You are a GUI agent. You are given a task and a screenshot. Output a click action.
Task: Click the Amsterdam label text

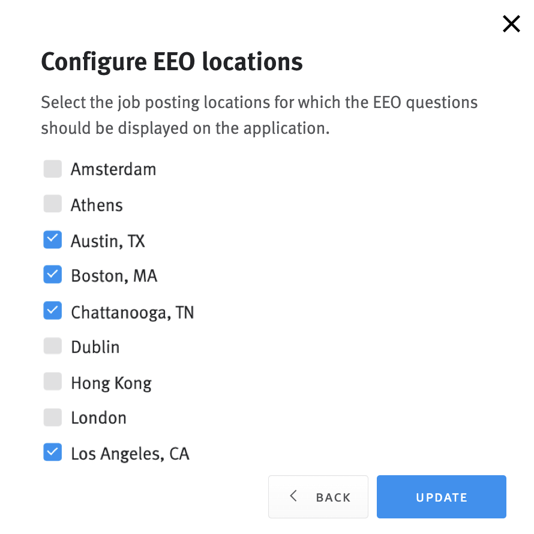click(x=113, y=169)
